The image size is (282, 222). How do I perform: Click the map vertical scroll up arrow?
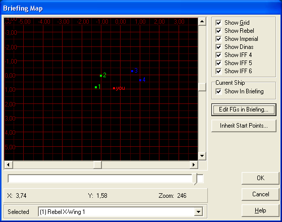point(202,22)
